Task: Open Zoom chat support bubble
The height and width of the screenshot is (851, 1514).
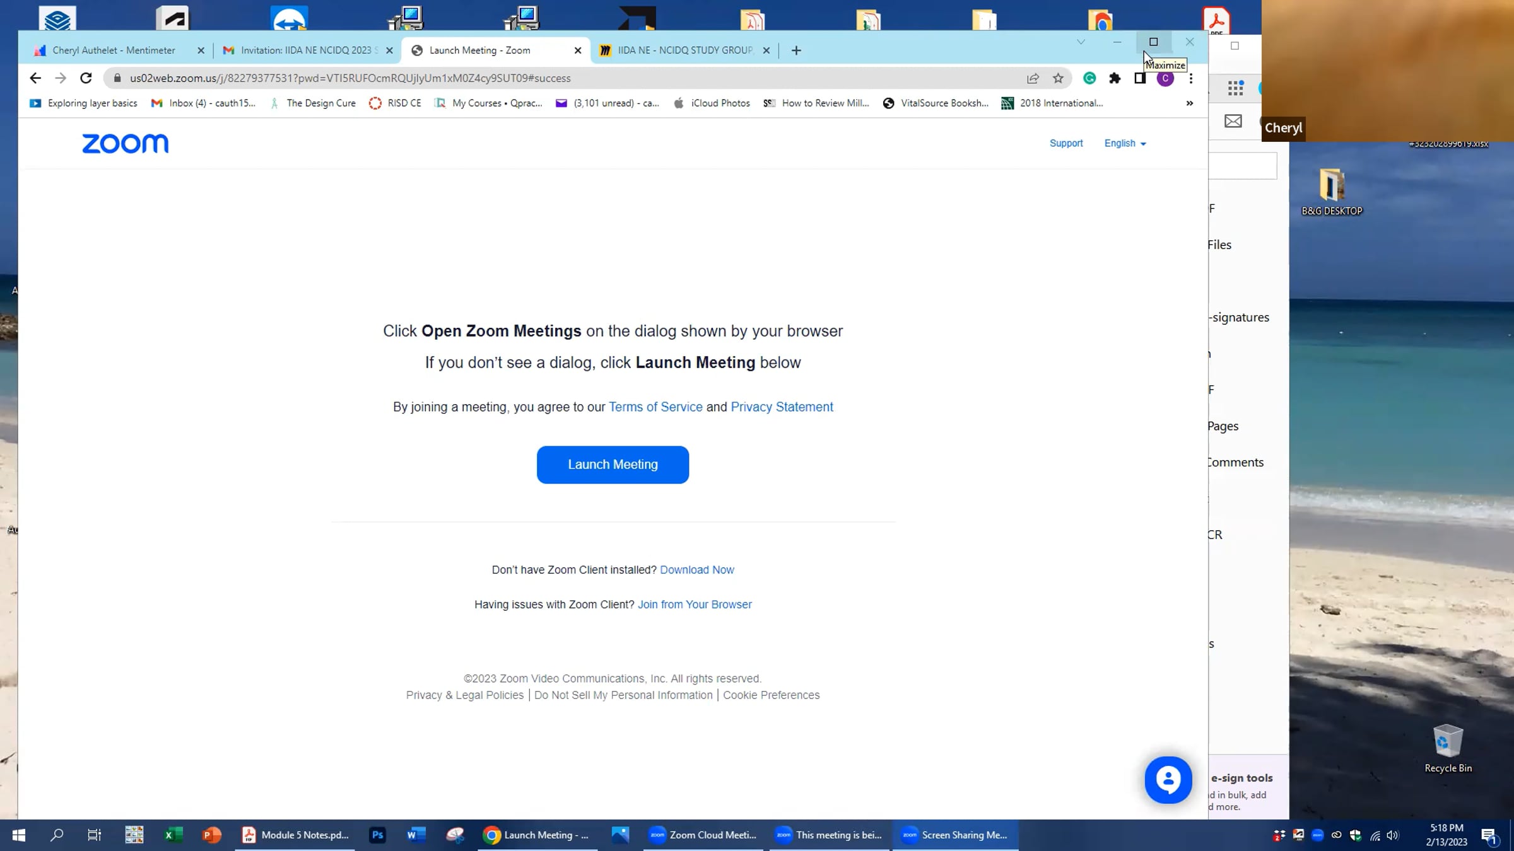Action: pyautogui.click(x=1168, y=780)
